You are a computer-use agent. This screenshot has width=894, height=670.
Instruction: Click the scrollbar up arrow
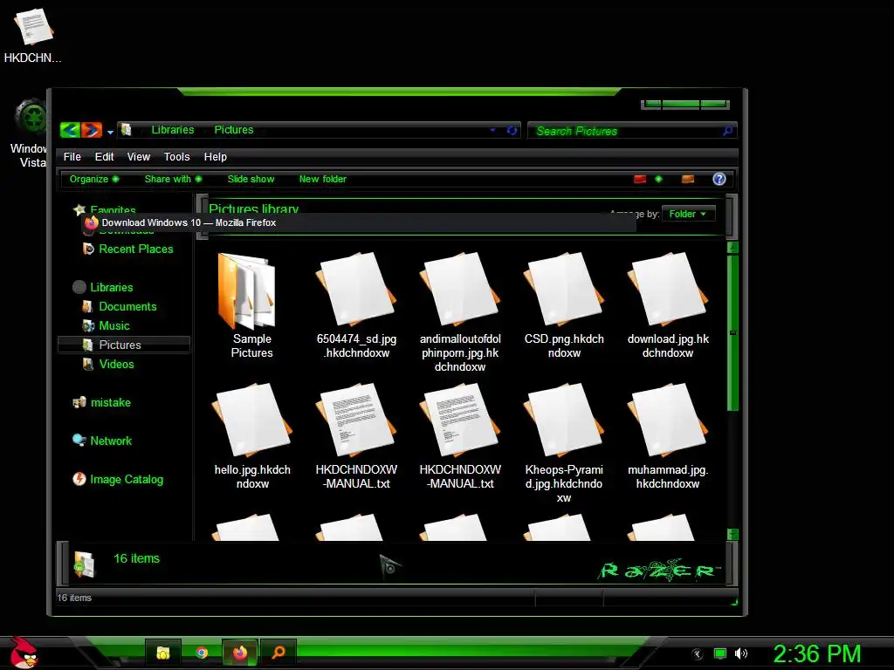(732, 247)
